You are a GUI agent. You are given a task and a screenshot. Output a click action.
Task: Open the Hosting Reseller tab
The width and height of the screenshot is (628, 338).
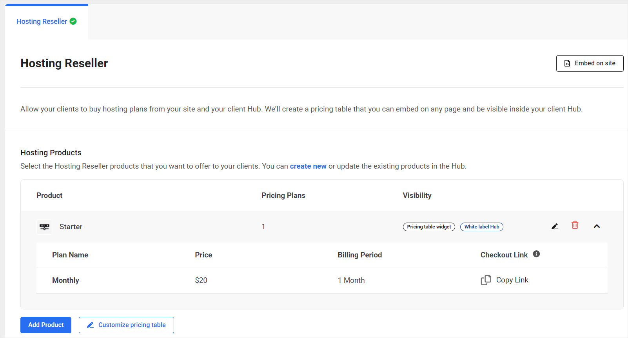pyautogui.click(x=46, y=22)
